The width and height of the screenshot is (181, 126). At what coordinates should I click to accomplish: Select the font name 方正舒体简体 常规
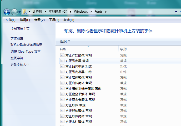[79, 116]
